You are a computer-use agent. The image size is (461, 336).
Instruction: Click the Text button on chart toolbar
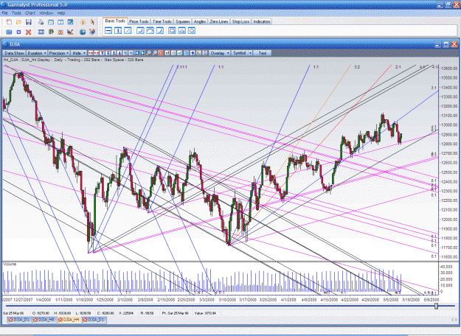(263, 53)
